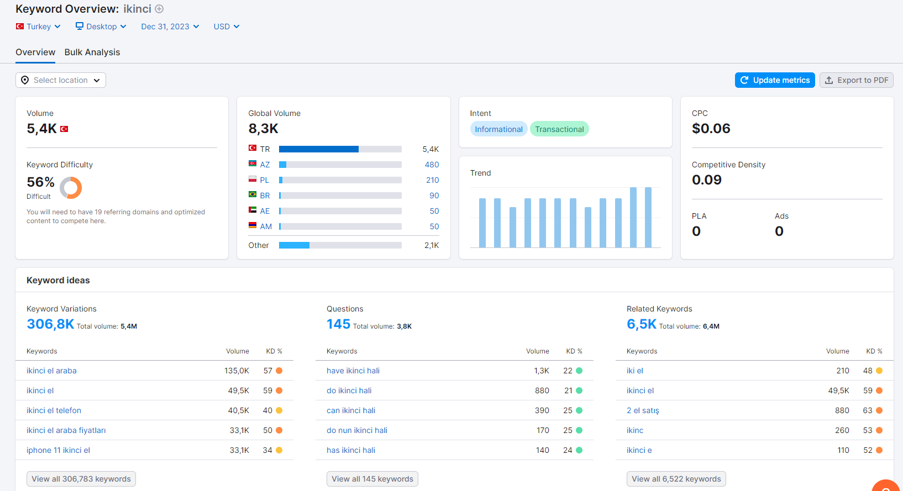Click the refresh icon in Update metrics
Screen dimensions: 903x491
tap(744, 80)
